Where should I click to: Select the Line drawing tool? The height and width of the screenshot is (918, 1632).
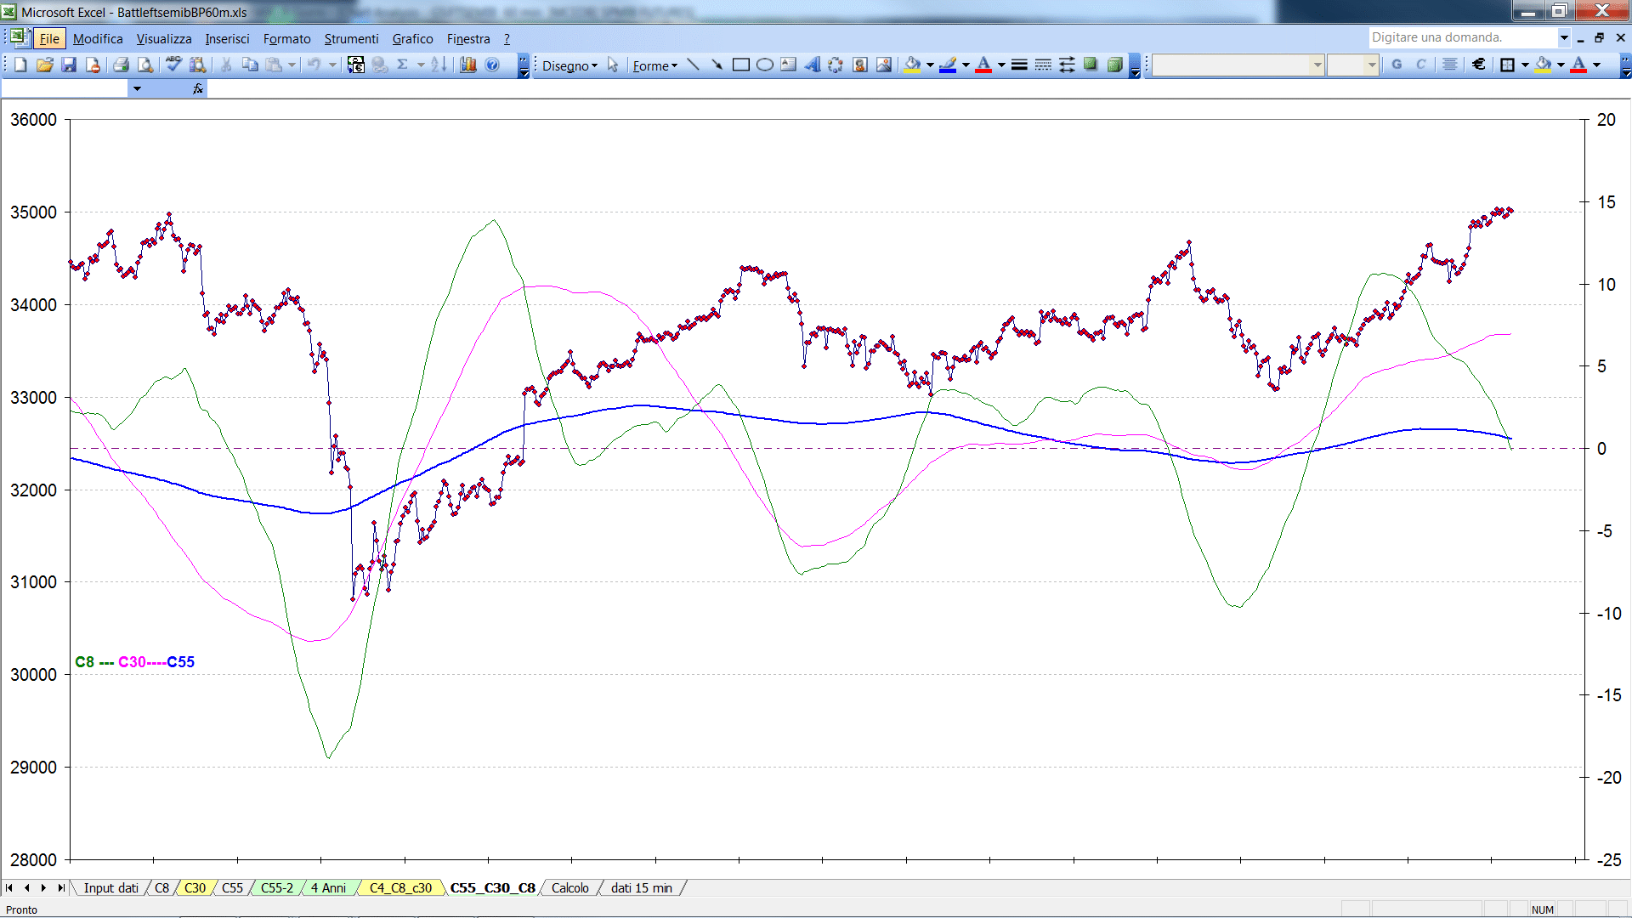[x=694, y=65]
